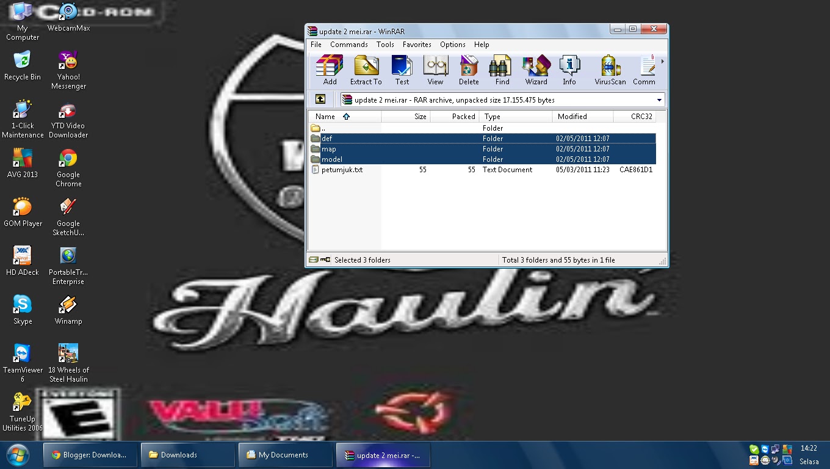
Task: Click the Delete toolbar icon
Action: pyautogui.click(x=469, y=70)
